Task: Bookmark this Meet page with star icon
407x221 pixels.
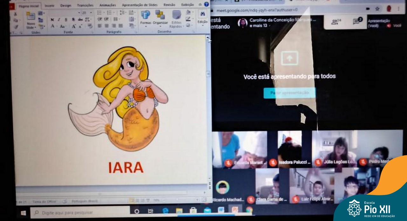Action: pos(377,9)
